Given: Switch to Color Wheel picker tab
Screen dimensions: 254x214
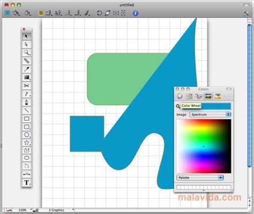Looking at the screenshot, I should (180, 96).
